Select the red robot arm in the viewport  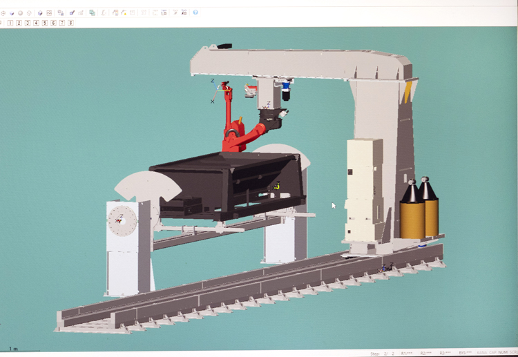pyautogui.click(x=239, y=135)
